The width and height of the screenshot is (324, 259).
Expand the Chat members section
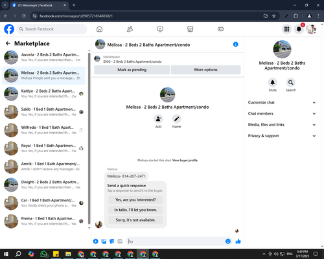282,113
